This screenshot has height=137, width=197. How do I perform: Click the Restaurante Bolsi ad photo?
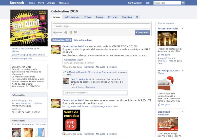(x=167, y=39)
